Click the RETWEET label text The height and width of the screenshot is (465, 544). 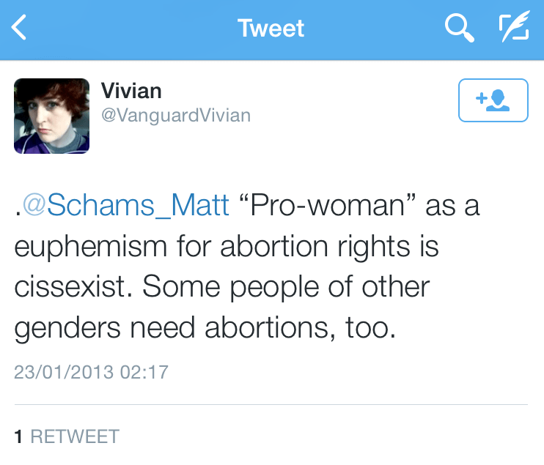click(74, 437)
